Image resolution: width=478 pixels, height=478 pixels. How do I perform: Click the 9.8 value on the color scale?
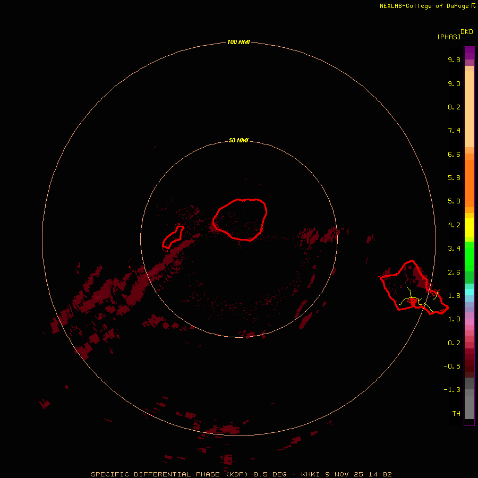click(454, 59)
